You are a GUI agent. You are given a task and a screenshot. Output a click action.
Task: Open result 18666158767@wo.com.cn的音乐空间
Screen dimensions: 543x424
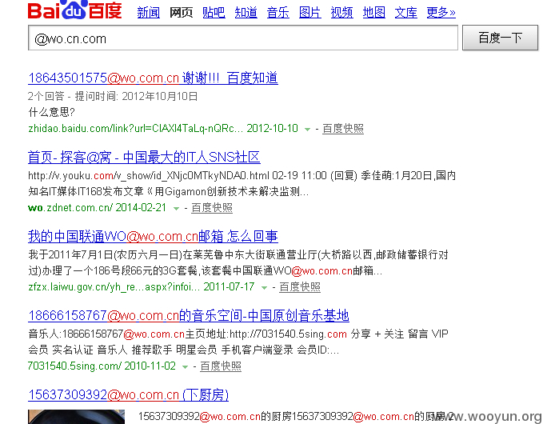189,315
